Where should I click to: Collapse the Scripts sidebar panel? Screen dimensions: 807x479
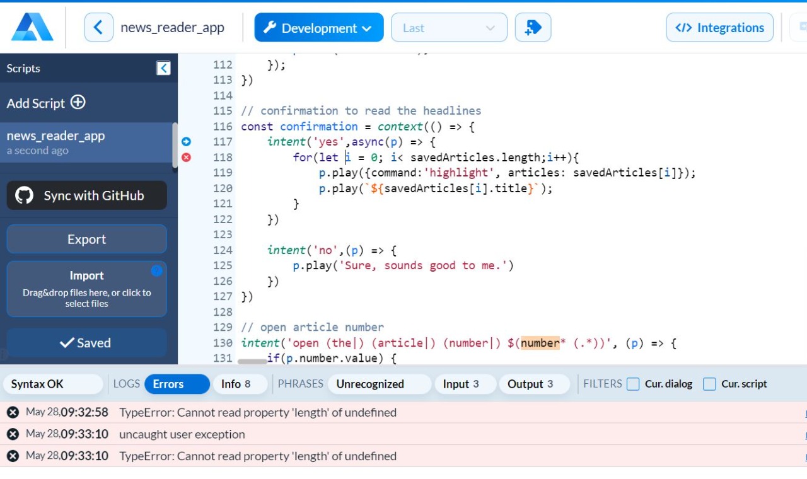coord(163,68)
